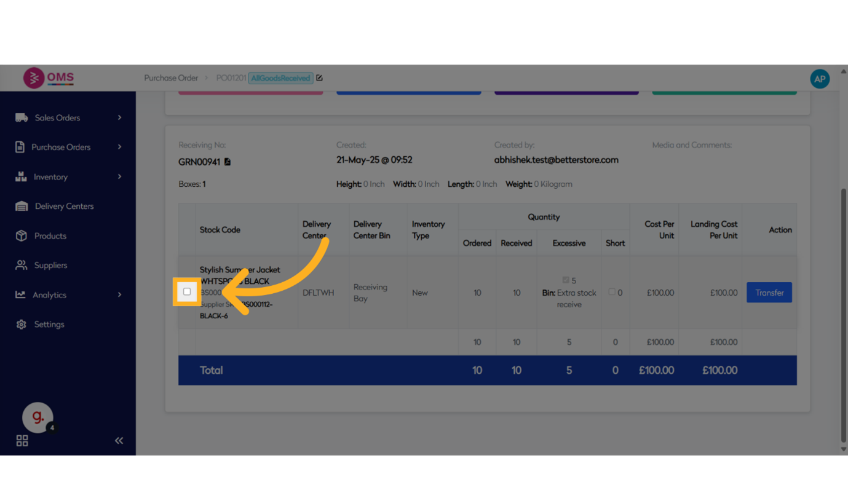Click the AP user avatar
This screenshot has height=477, width=848.
[x=819, y=79]
